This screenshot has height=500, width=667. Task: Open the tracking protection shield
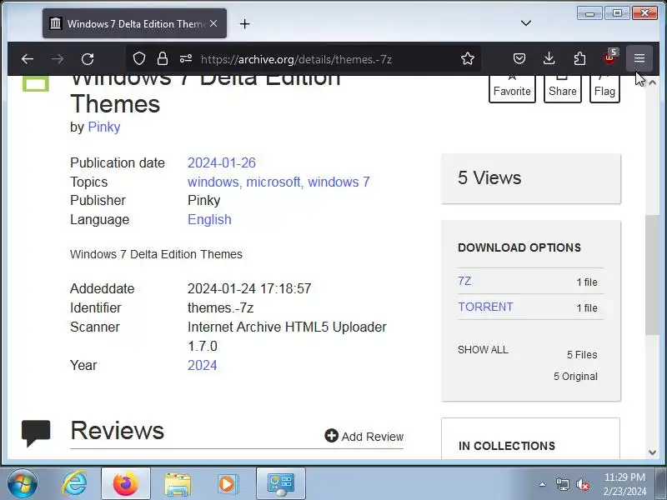pyautogui.click(x=139, y=58)
